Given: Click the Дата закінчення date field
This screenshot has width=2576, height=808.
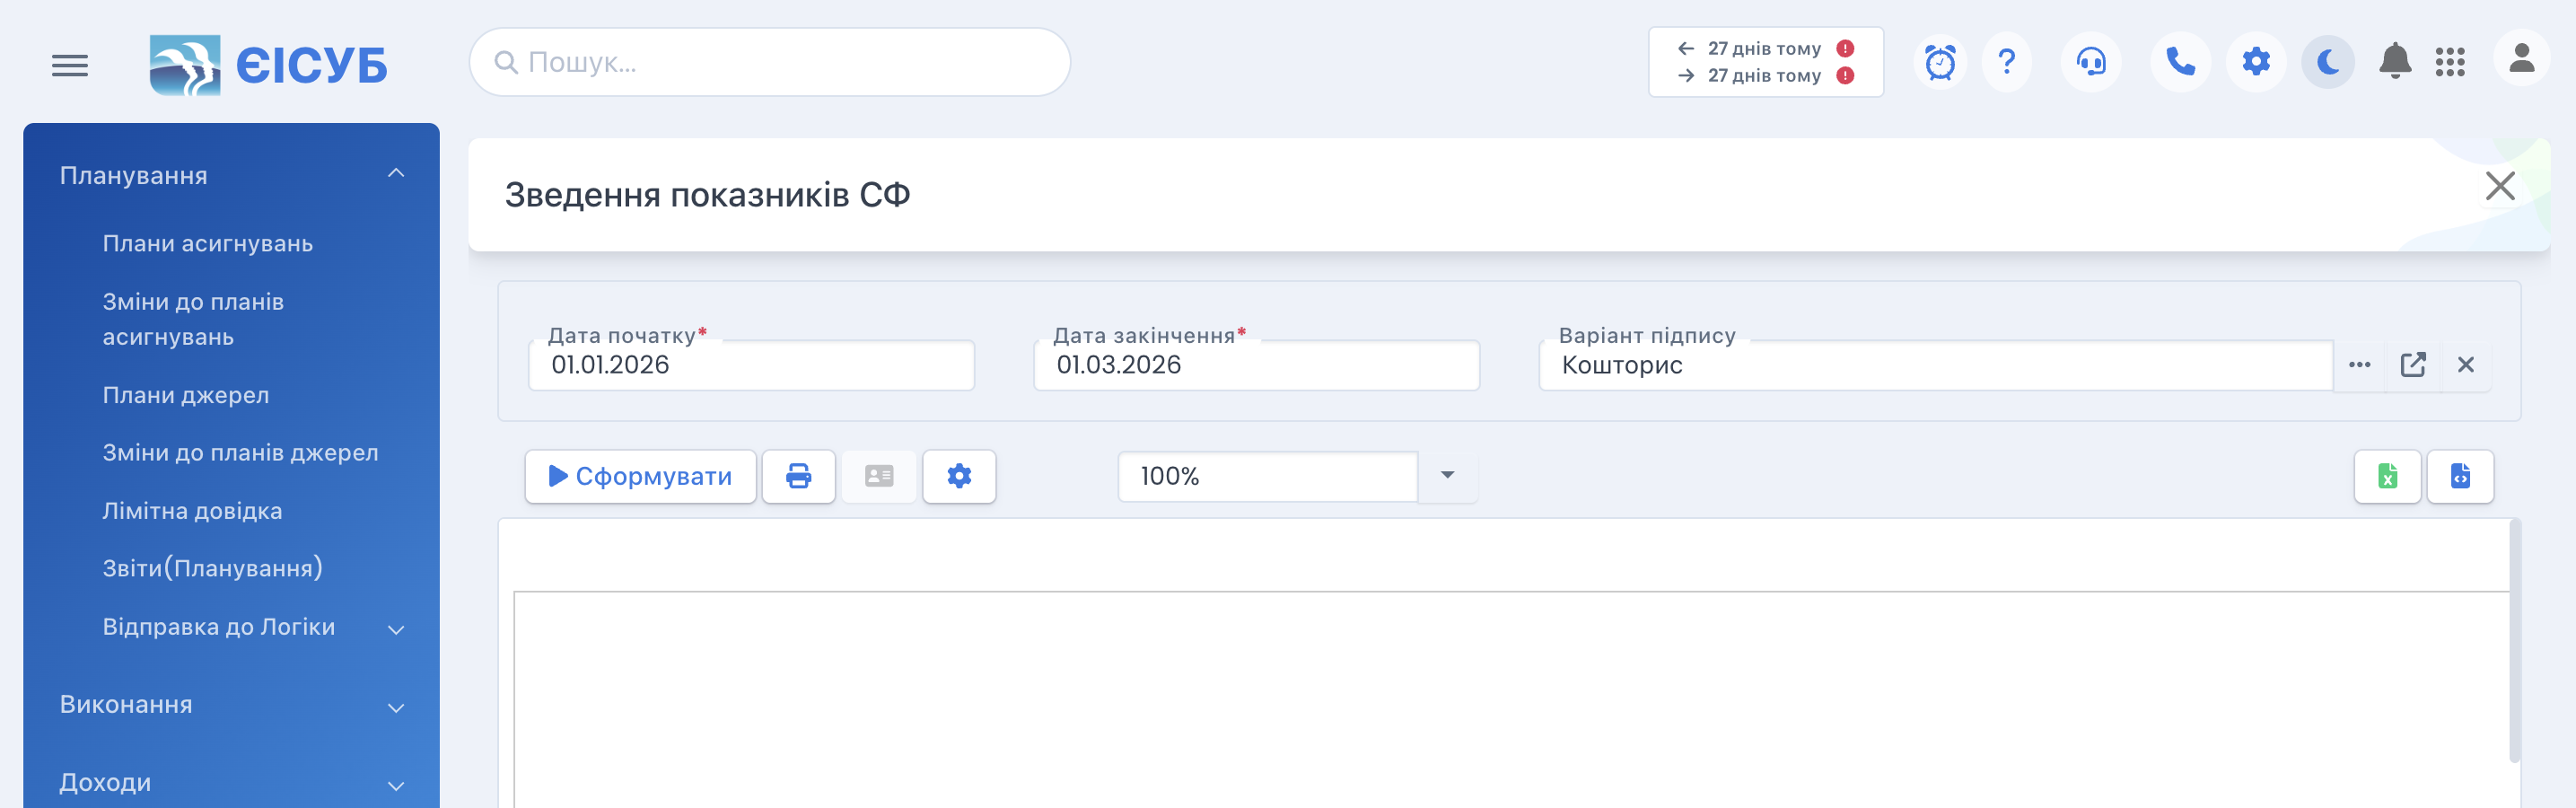Looking at the screenshot, I should 1256,365.
